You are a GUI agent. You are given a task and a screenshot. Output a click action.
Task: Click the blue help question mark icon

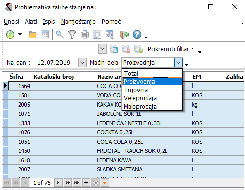coord(137,34)
